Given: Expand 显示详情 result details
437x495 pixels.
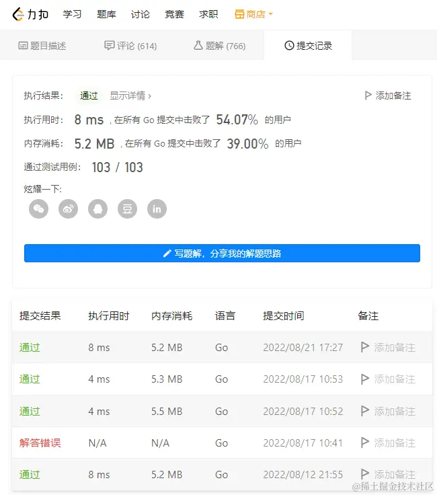Looking at the screenshot, I should point(130,96).
